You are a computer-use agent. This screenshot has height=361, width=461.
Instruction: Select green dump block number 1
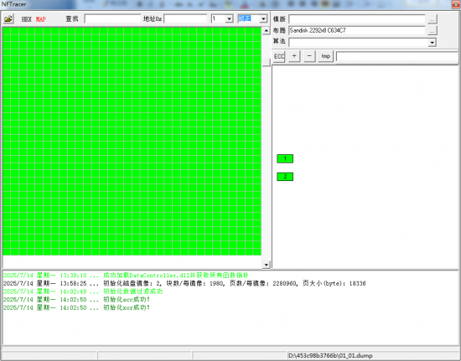click(285, 158)
